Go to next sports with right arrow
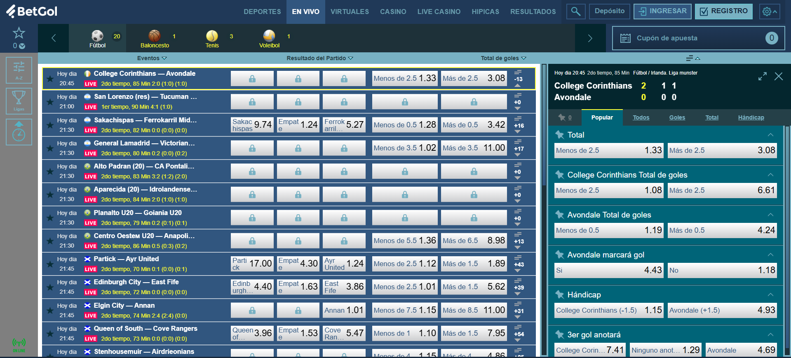The width and height of the screenshot is (791, 358). tap(590, 38)
